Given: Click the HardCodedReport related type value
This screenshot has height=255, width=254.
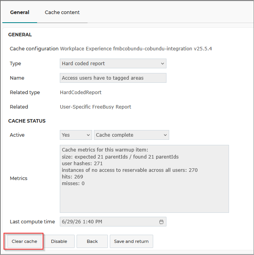Looking at the screenshot, I should pyautogui.click(x=81, y=93).
